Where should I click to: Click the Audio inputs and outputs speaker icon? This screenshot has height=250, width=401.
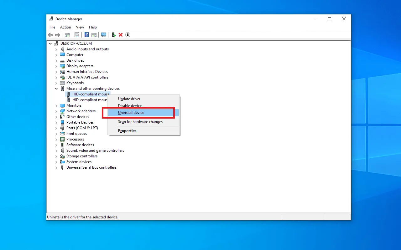click(x=62, y=49)
